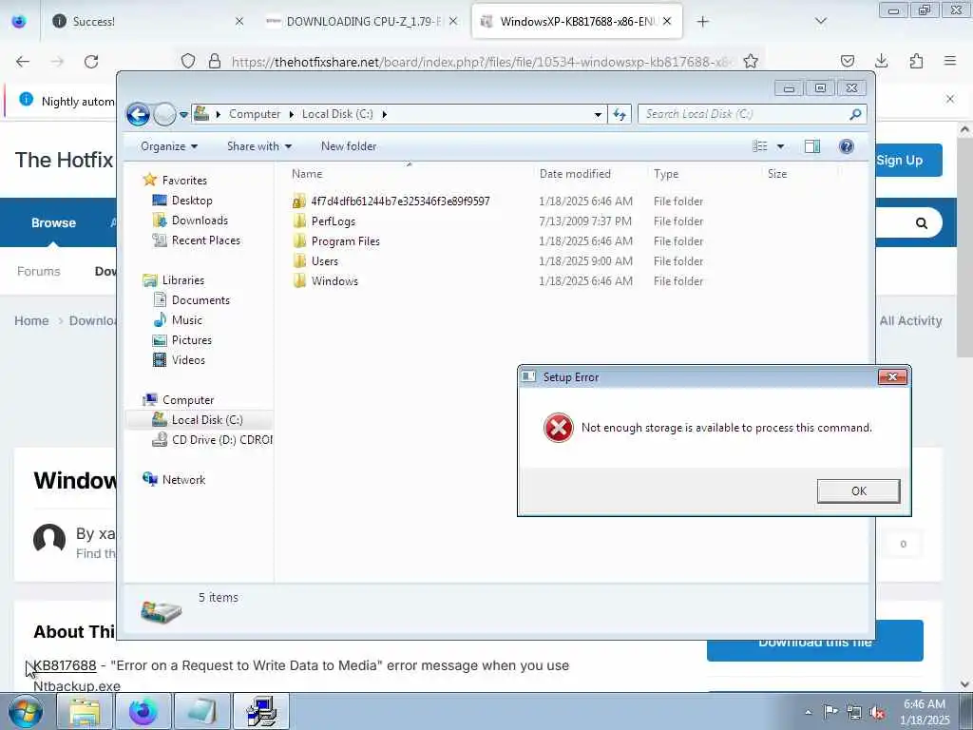
Task: Open Pictures library
Action: pos(191,340)
